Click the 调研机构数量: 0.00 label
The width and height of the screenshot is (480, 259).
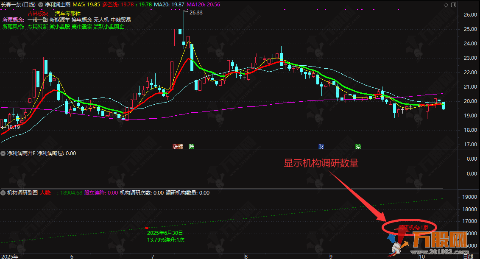click(188, 192)
